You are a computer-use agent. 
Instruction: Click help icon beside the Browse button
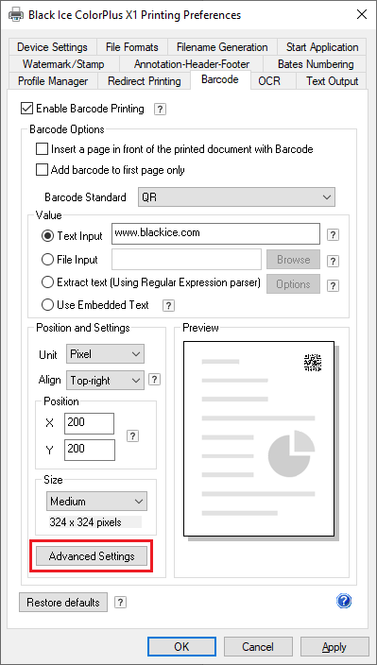pyautogui.click(x=334, y=261)
